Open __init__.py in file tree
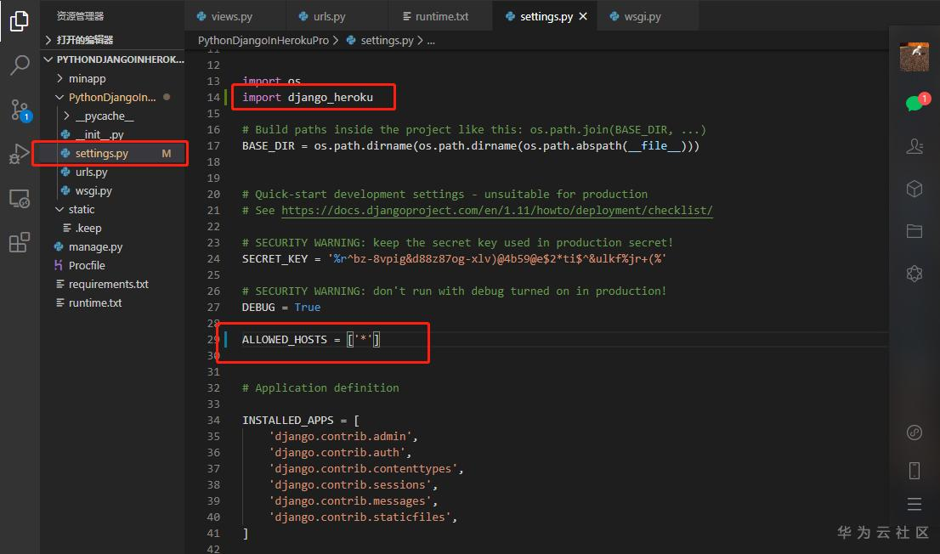The width and height of the screenshot is (940, 554). (113, 134)
